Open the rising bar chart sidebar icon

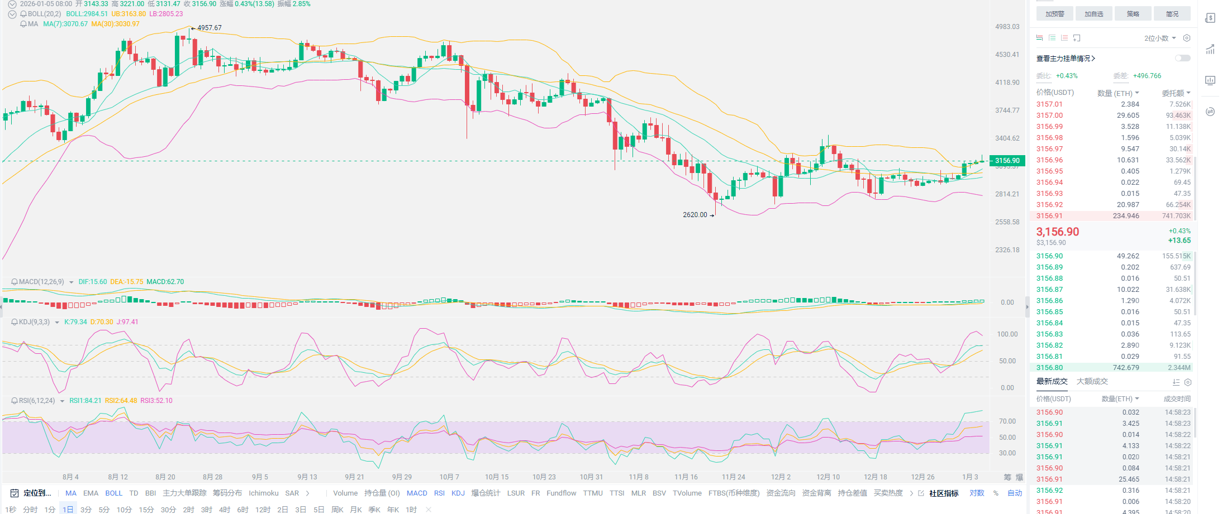tap(1210, 50)
